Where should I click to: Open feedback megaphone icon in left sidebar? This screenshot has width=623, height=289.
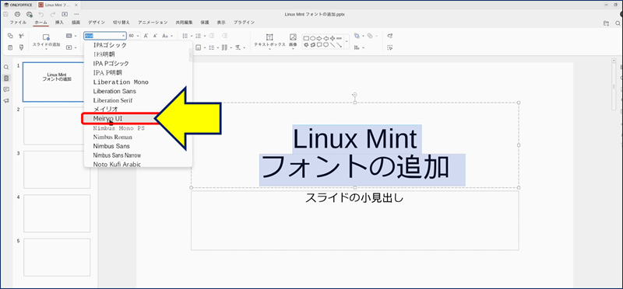coord(6,101)
